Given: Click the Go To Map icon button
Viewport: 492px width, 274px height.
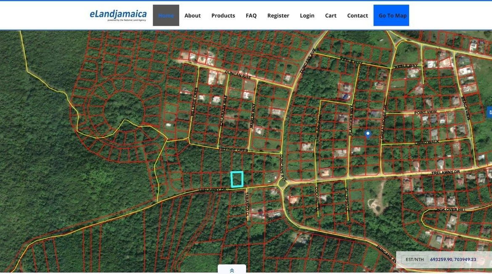Looking at the screenshot, I should pos(391,15).
